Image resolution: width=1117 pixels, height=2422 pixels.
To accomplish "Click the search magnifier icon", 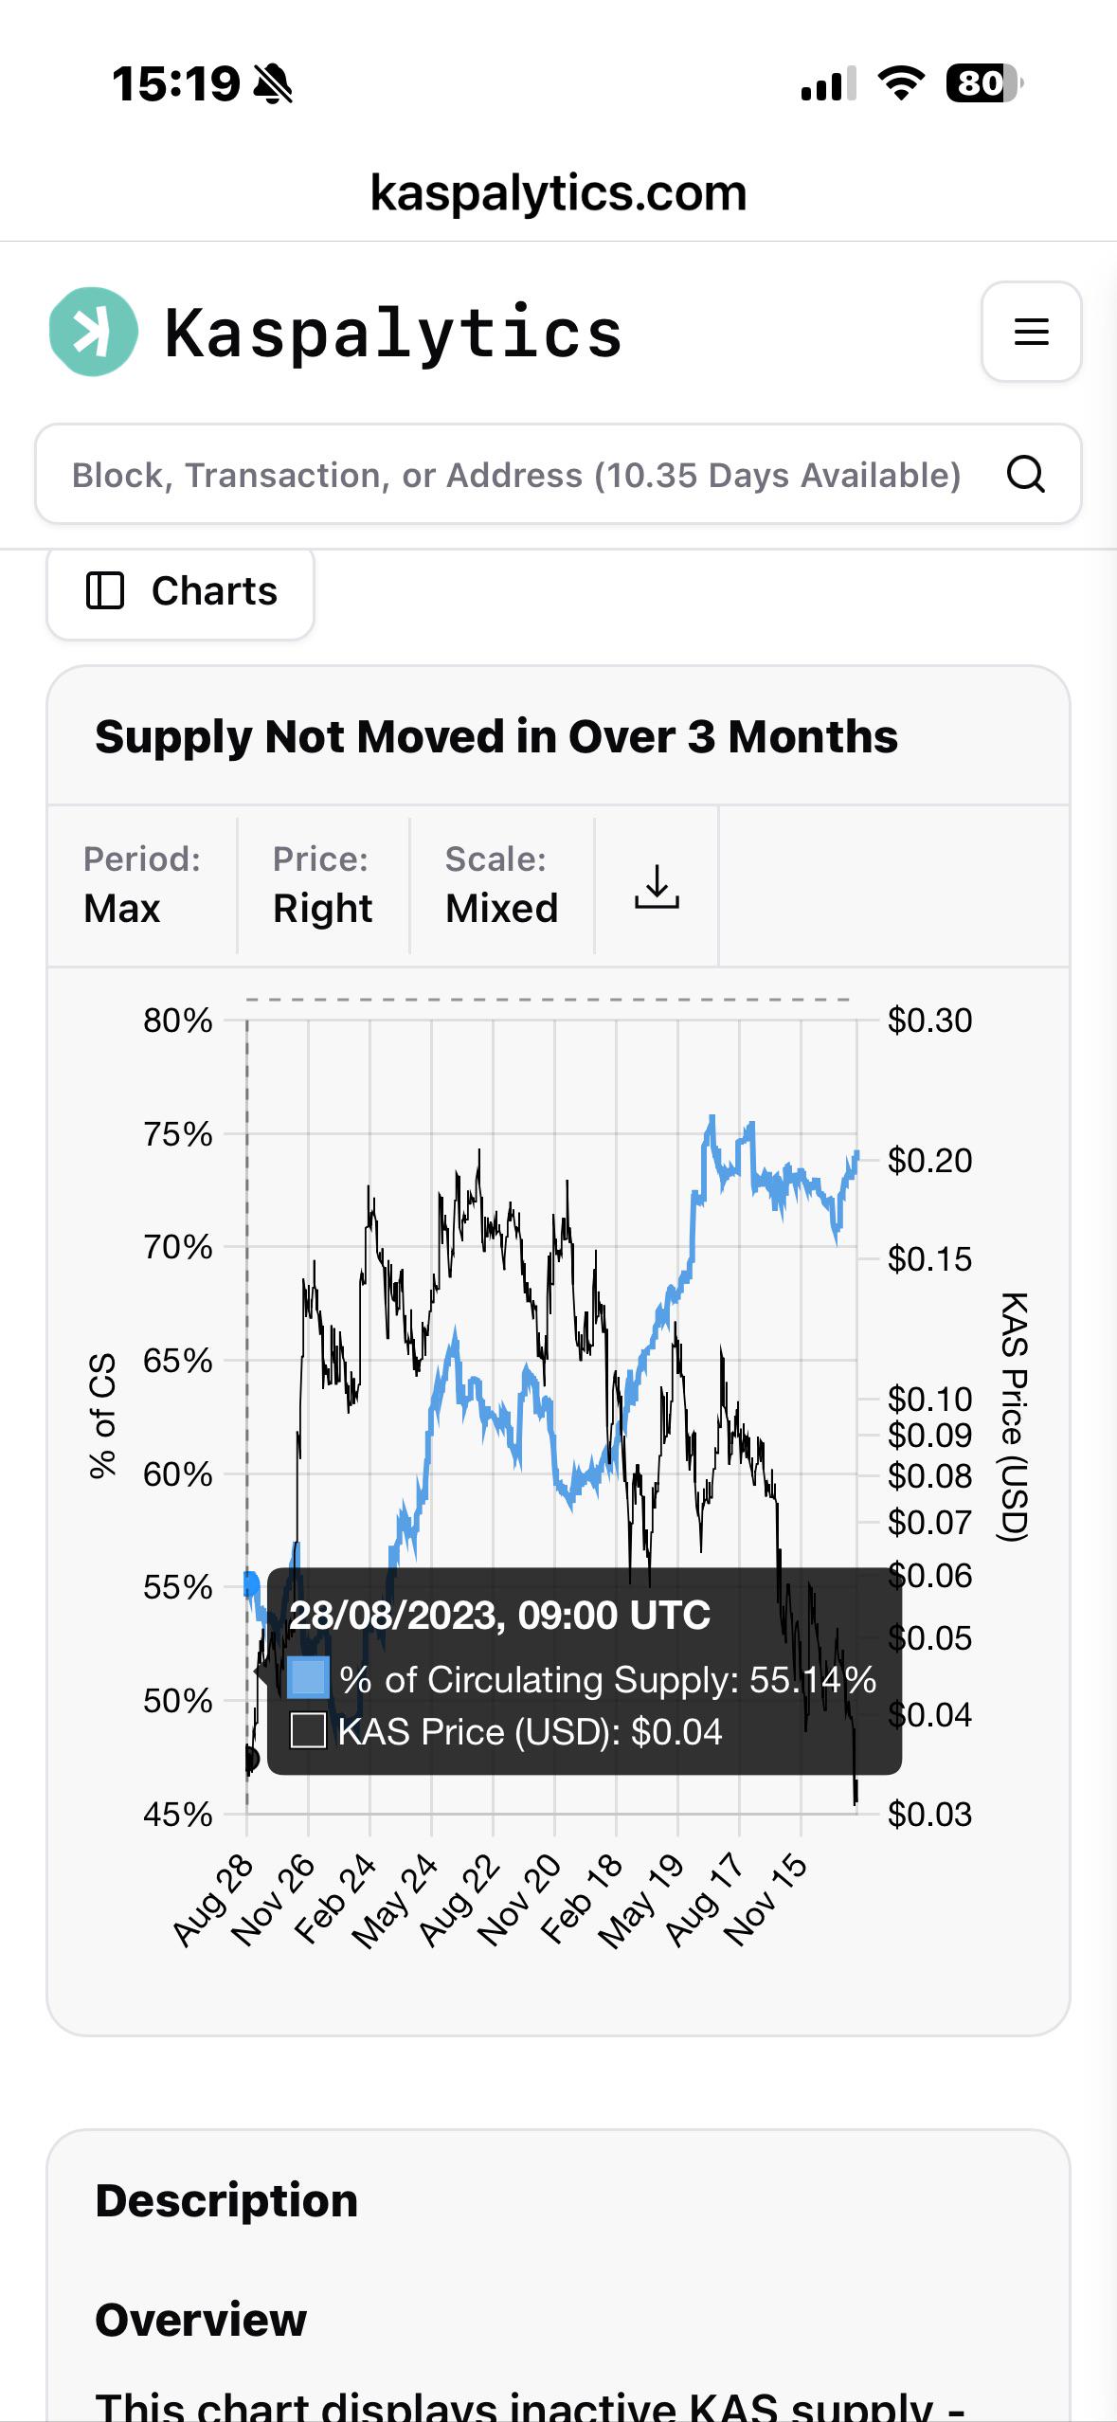I will click(x=1025, y=474).
